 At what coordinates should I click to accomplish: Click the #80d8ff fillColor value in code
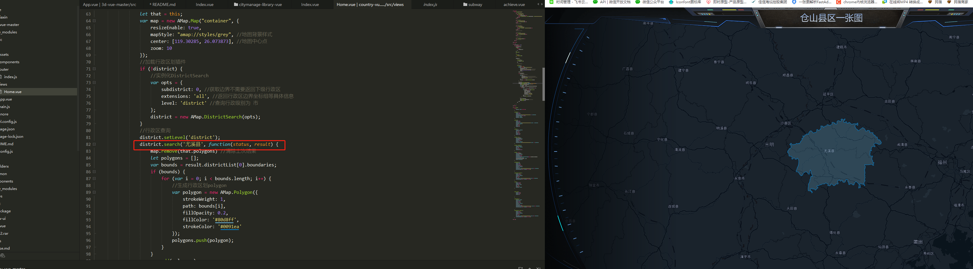(x=224, y=220)
